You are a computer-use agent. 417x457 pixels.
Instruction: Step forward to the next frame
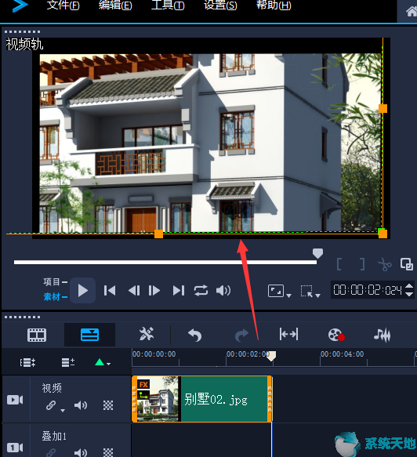(x=154, y=291)
